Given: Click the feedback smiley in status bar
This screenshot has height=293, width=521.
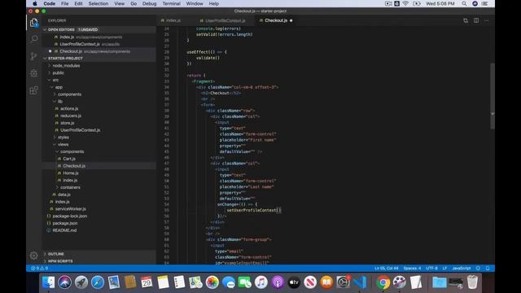Looking at the screenshot, I should [x=478, y=268].
